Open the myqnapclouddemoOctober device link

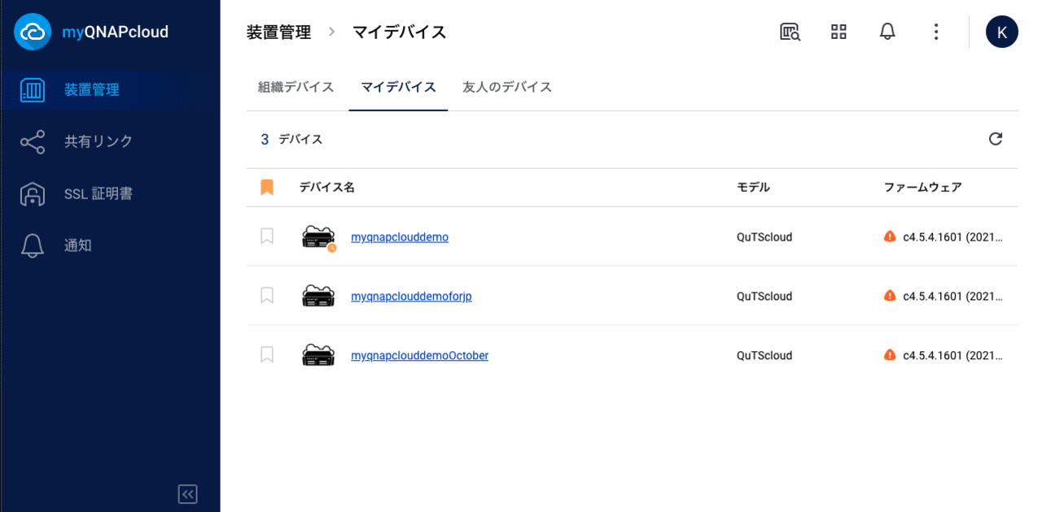click(419, 355)
